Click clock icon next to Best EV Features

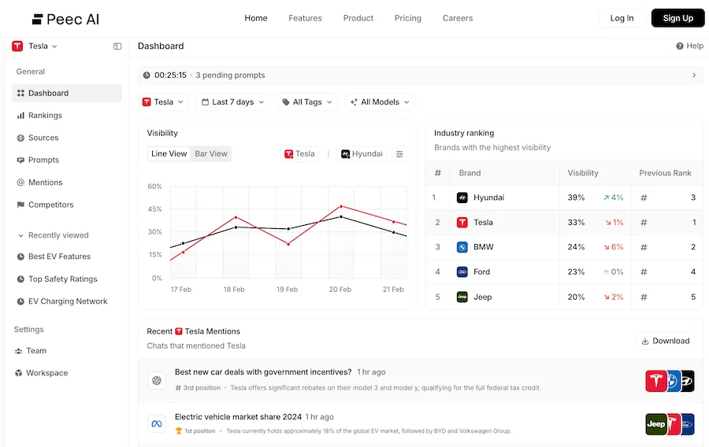coord(20,257)
